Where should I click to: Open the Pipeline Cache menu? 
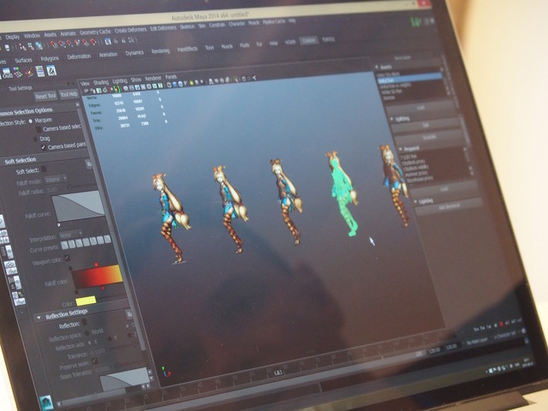274,21
